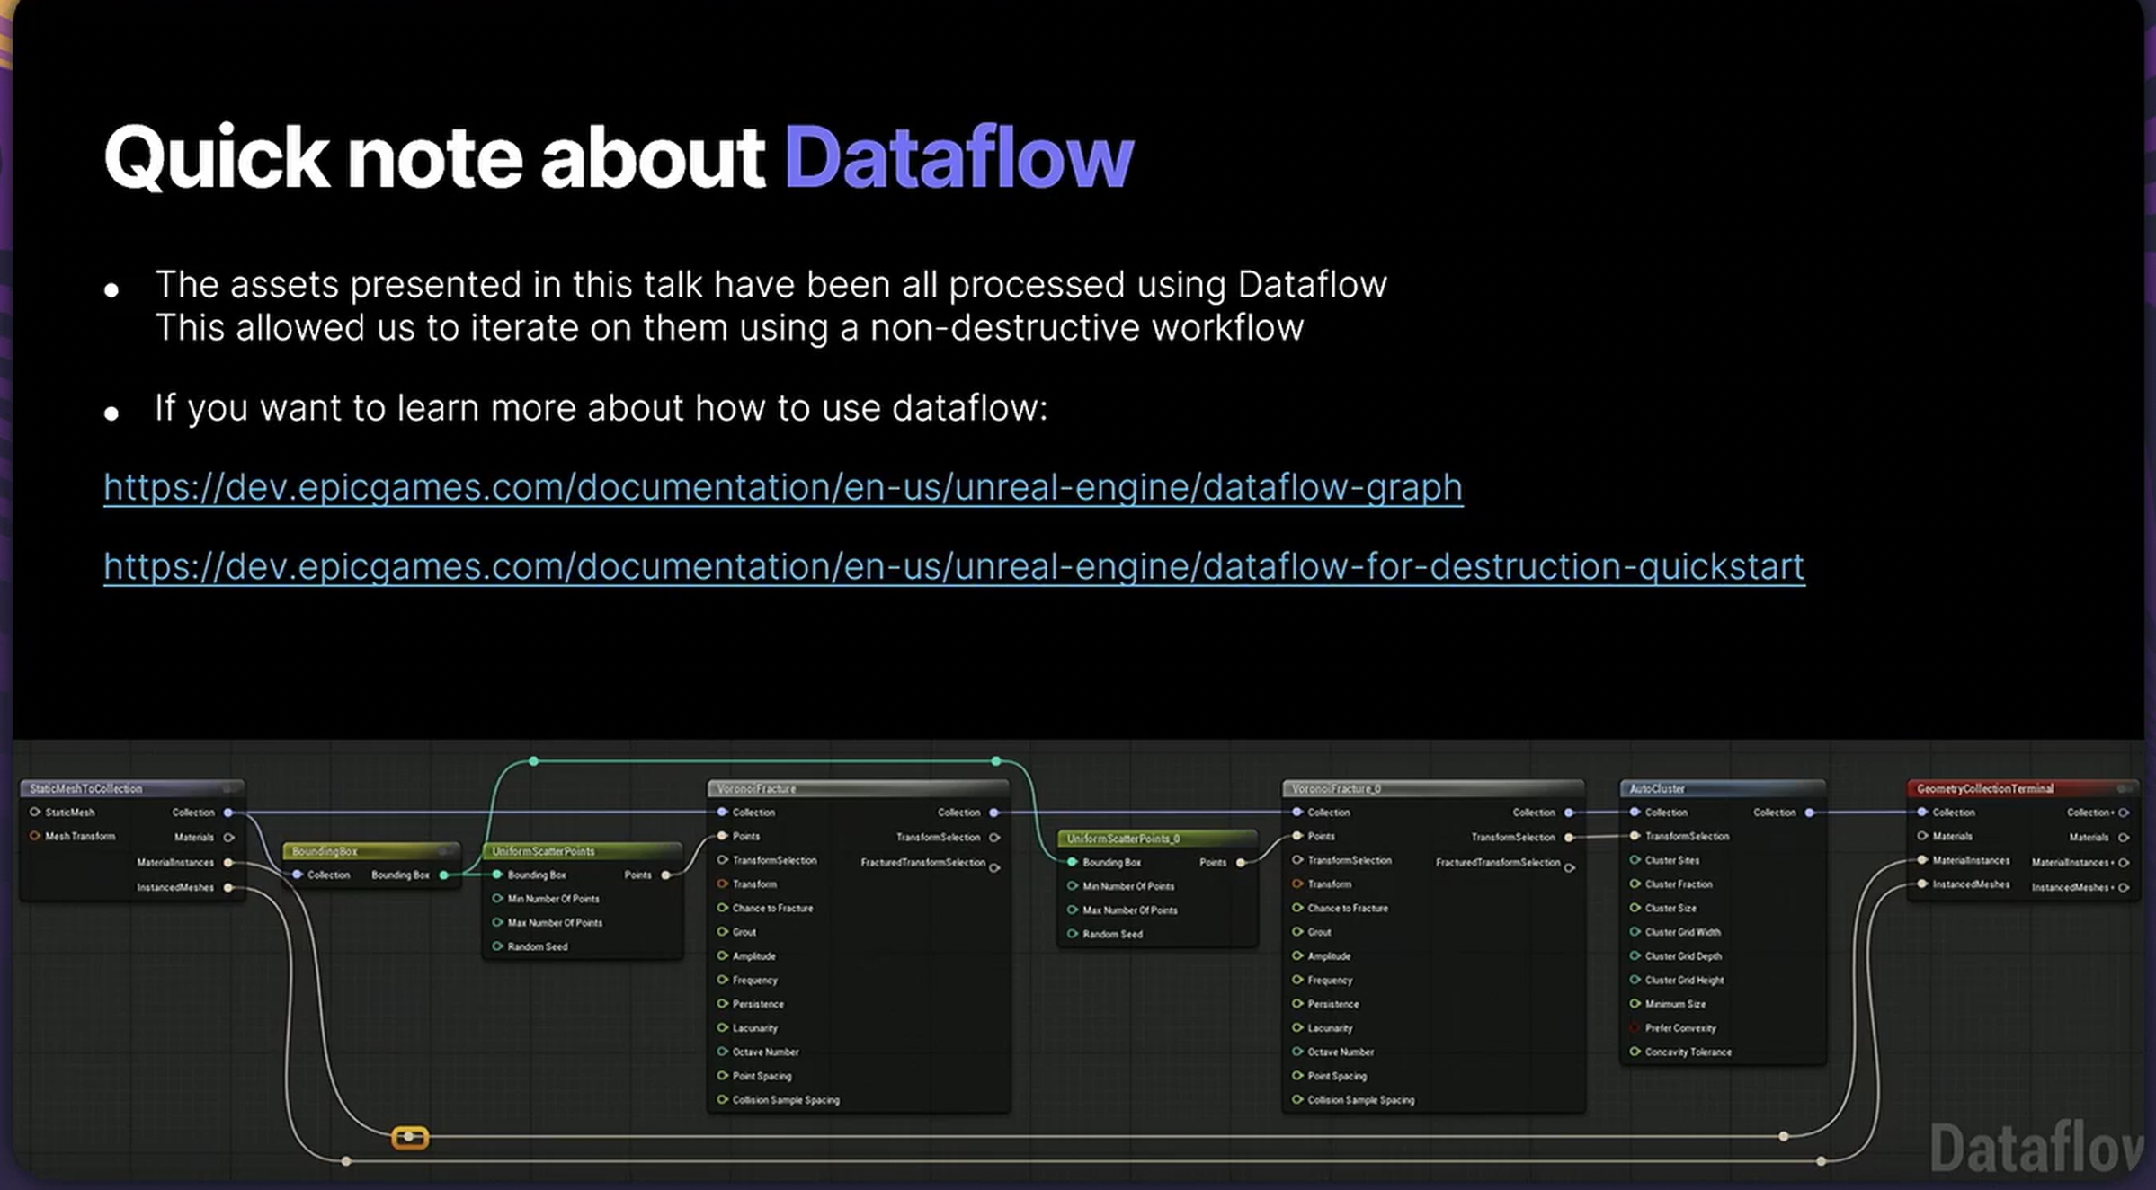The image size is (2156, 1190).
Task: Click InstancedMeshes input pin on GeometryCollectionTerminal
Action: click(1922, 884)
